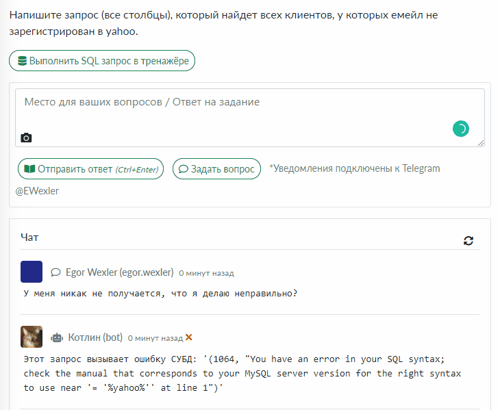Click the robot icon beside Котлин (bot)
The height and width of the screenshot is (410, 500).
pyautogui.click(x=57, y=337)
